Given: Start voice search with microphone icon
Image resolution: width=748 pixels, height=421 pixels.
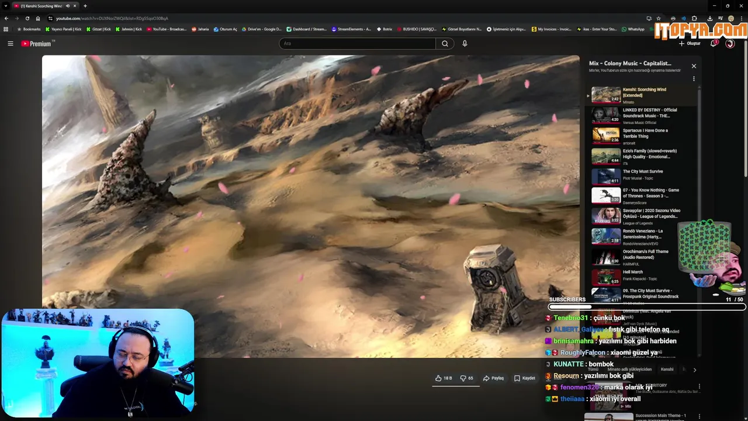Looking at the screenshot, I should pos(465,43).
